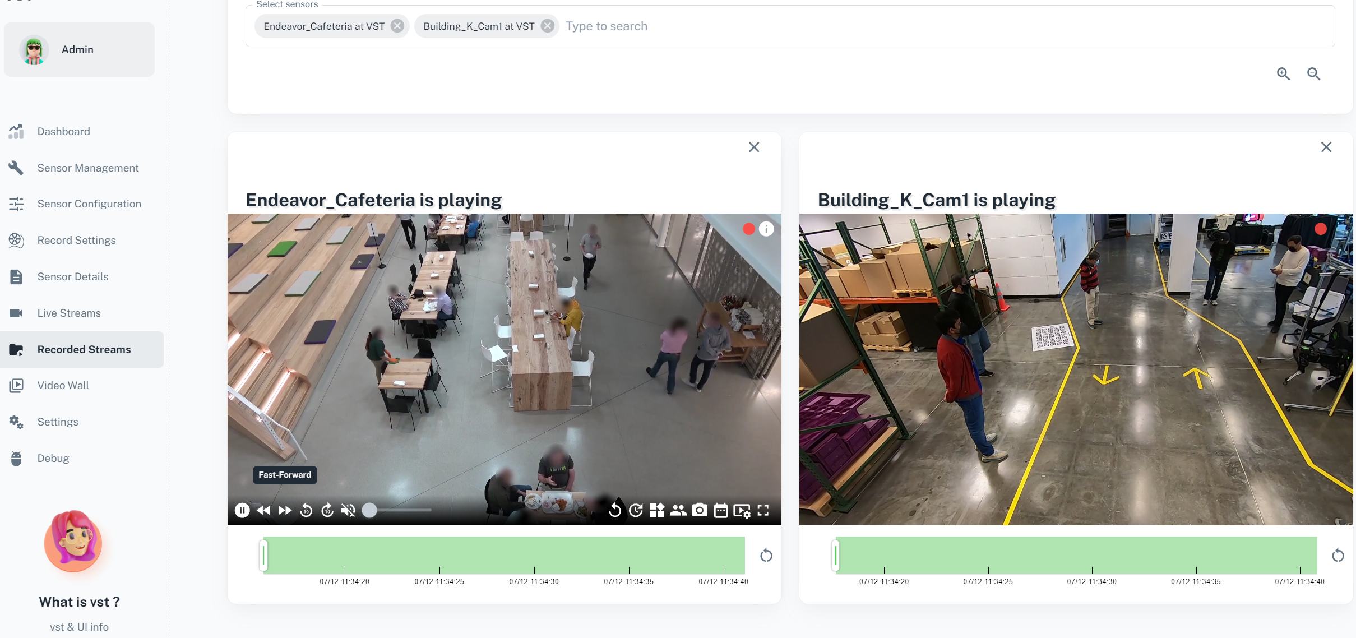
Task: Open Video Wall
Action: (x=82, y=385)
